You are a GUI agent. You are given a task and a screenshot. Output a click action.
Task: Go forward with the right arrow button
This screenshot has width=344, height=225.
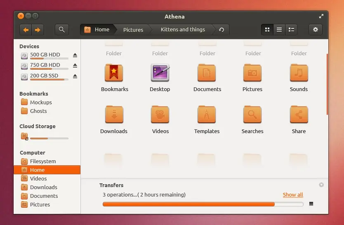tap(38, 30)
